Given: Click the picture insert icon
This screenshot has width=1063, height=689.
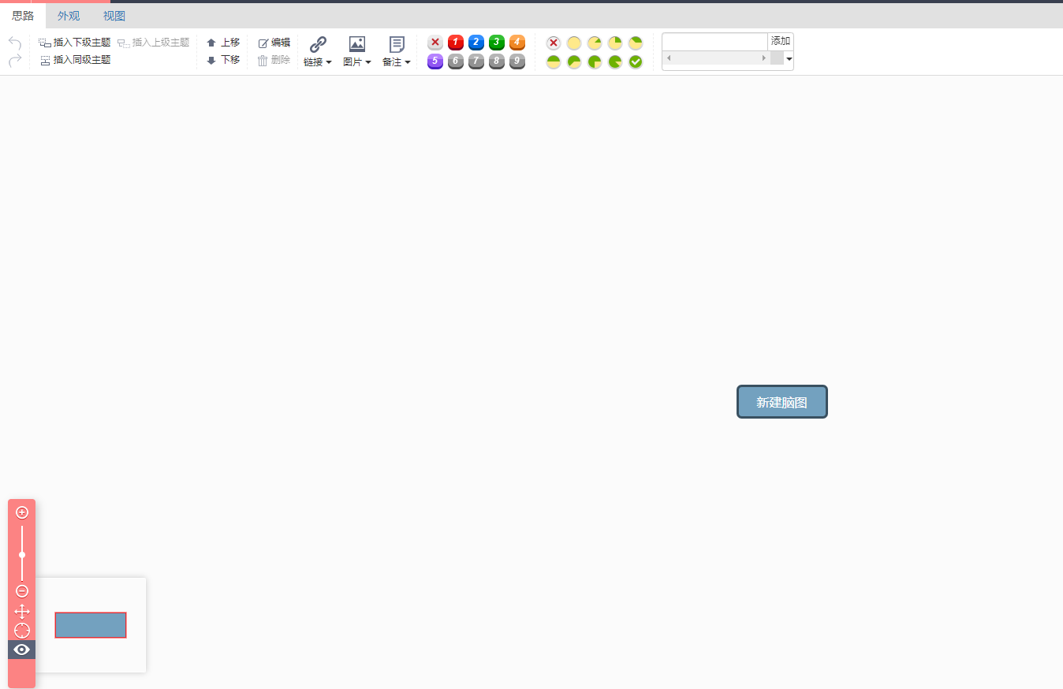Looking at the screenshot, I should click(x=357, y=44).
